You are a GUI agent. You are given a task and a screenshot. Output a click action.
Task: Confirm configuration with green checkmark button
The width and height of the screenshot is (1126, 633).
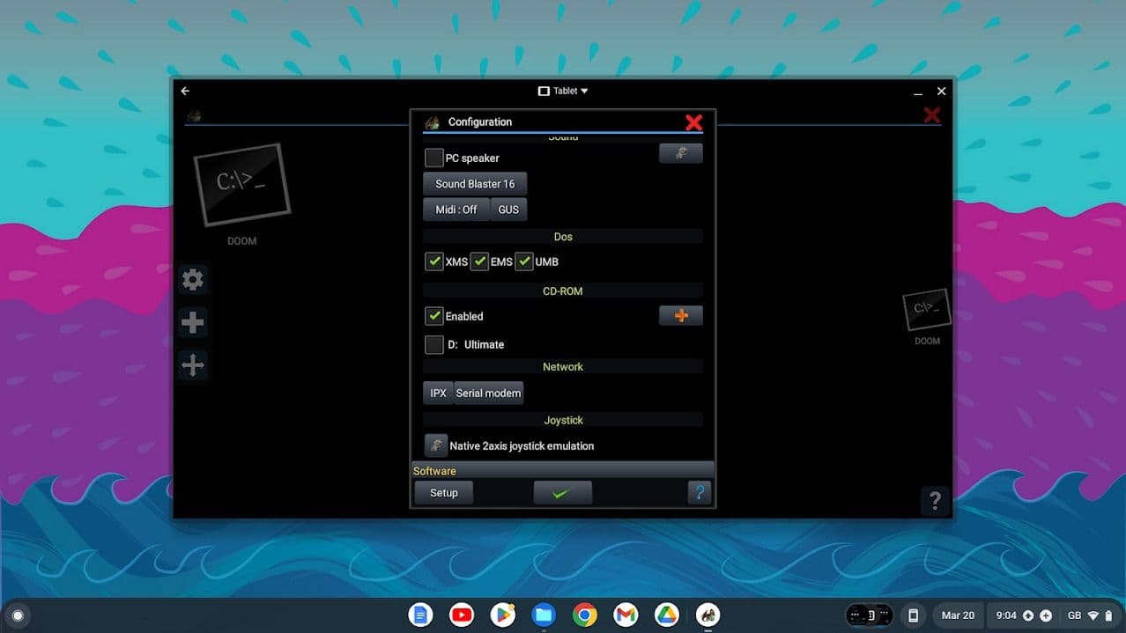coord(562,493)
